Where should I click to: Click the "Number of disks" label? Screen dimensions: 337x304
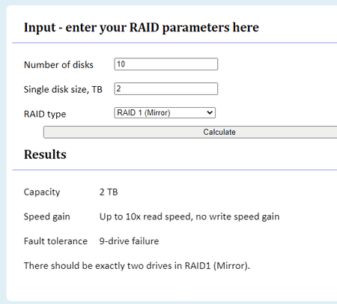click(x=58, y=64)
